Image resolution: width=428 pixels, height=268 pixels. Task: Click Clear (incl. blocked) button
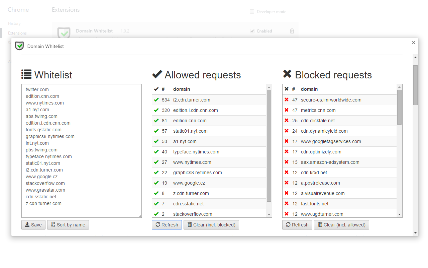point(211,224)
